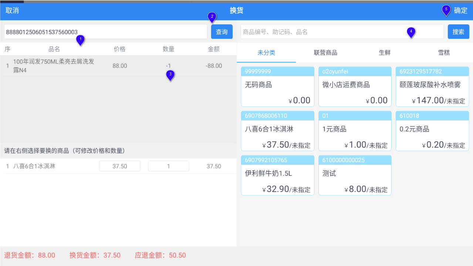Edit the exchange quantity field 1
The height and width of the screenshot is (266, 473).
(x=169, y=166)
